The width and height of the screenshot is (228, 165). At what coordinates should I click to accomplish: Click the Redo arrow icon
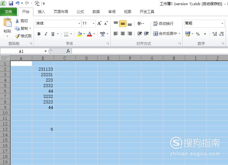coord(27,3)
